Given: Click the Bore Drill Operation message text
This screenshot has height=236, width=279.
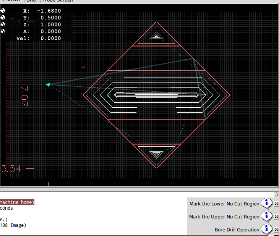Looking at the screenshot, I should click(237, 230).
